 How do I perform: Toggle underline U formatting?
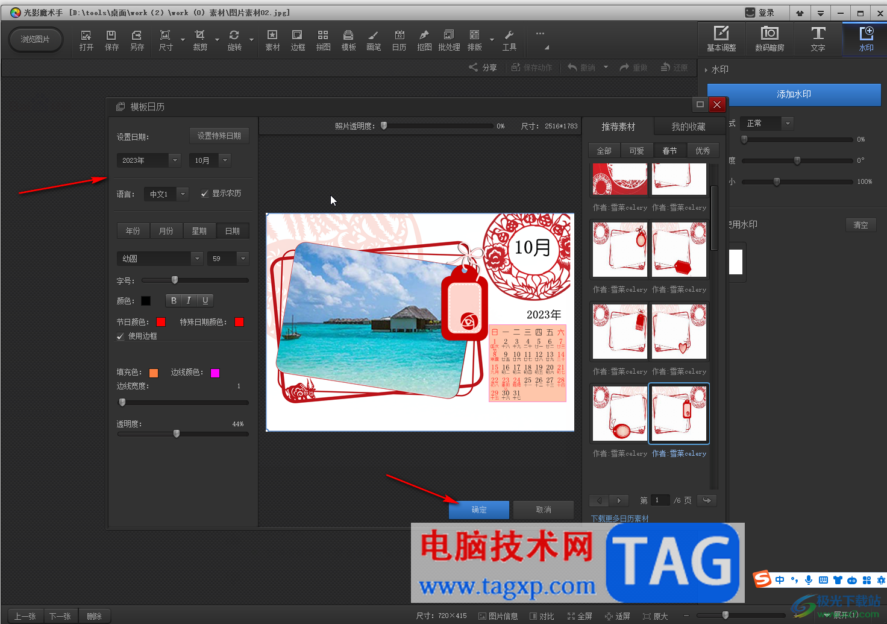click(205, 300)
